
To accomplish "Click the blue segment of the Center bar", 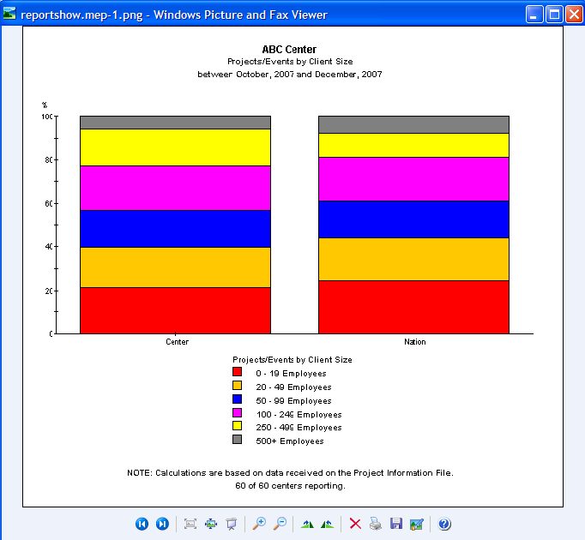I will [x=175, y=229].
